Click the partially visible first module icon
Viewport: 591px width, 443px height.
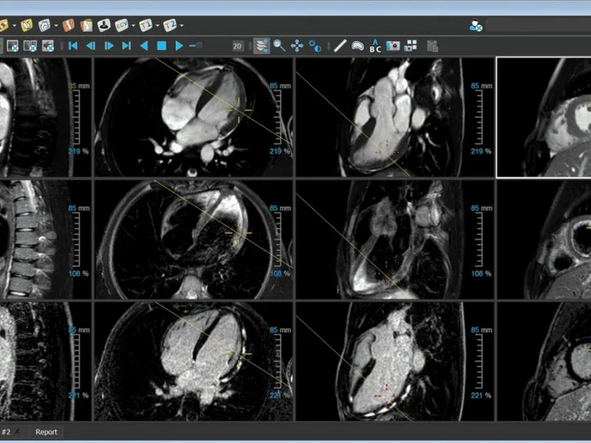coord(4,25)
